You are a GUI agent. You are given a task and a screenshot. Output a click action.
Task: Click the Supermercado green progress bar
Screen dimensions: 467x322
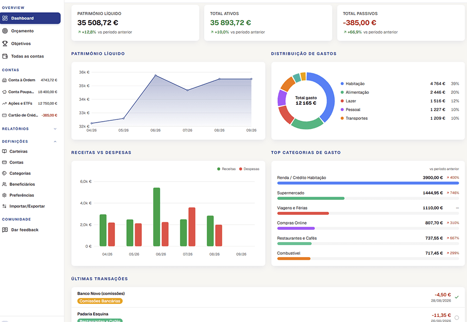310,198
